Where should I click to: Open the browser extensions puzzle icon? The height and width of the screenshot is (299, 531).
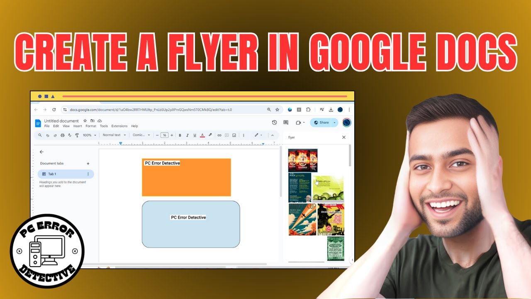point(308,110)
